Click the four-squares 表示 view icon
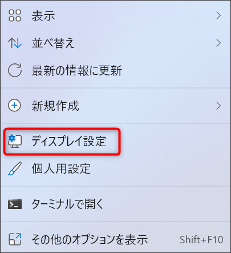Viewport: 231px width, 253px height. pos(15,15)
